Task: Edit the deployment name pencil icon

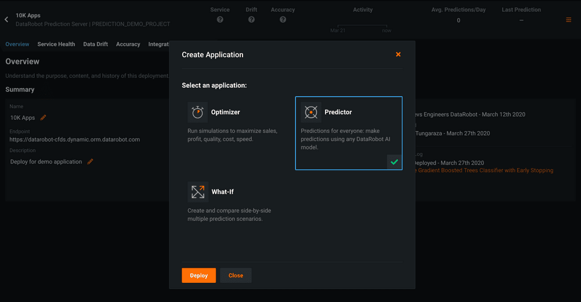Action: (x=43, y=118)
